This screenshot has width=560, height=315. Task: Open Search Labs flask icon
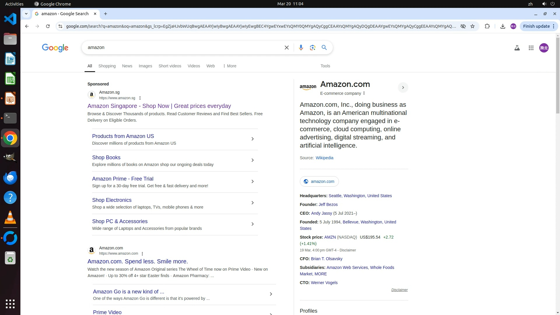pos(517,48)
